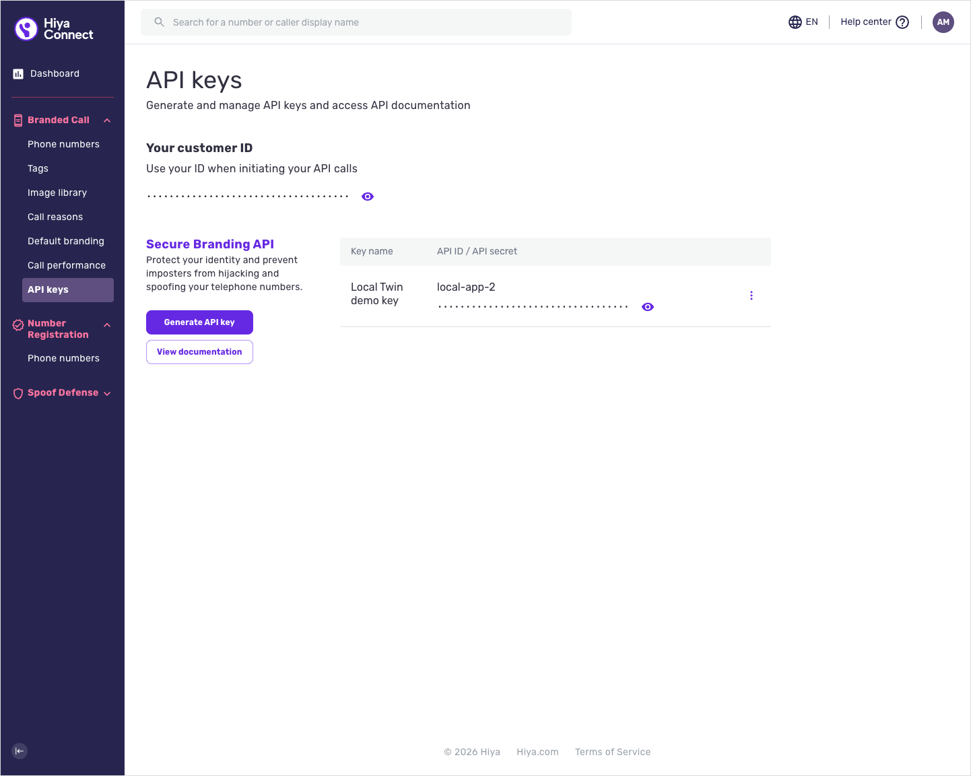The width and height of the screenshot is (971, 776).
Task: Click the Key name column header
Action: click(372, 251)
